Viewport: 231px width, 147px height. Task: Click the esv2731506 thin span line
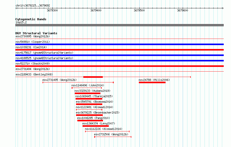[113, 137]
